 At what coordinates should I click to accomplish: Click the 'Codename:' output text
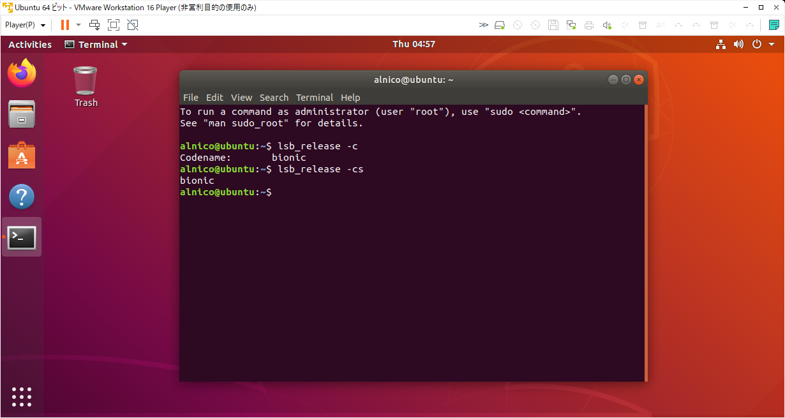click(206, 158)
